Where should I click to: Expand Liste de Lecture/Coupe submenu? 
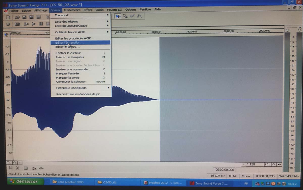point(81,26)
